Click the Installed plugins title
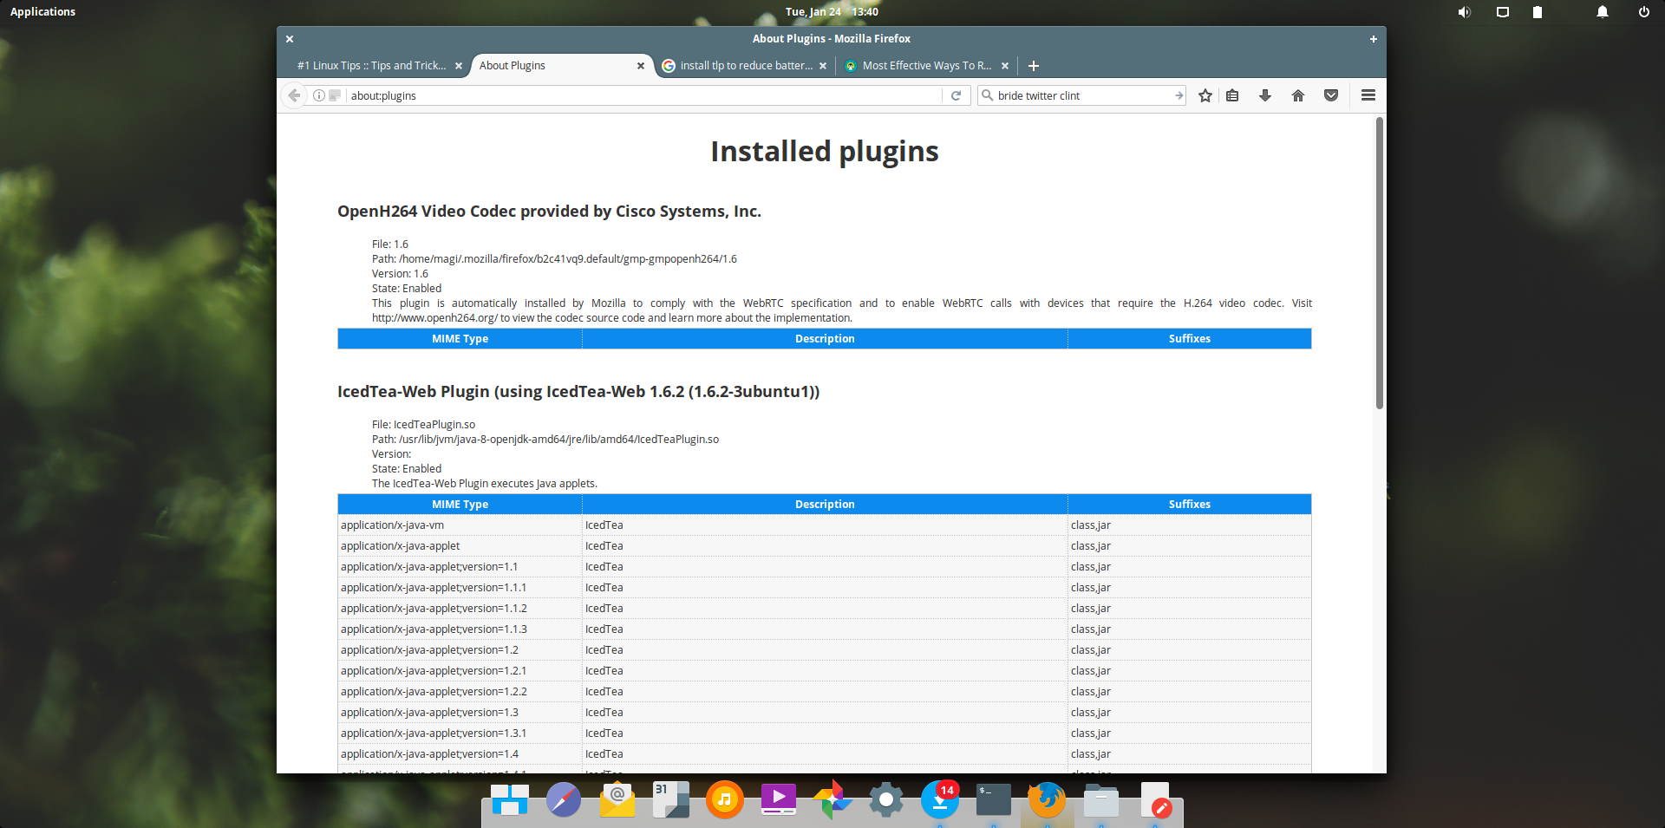Viewport: 1665px width, 828px height. (x=825, y=152)
